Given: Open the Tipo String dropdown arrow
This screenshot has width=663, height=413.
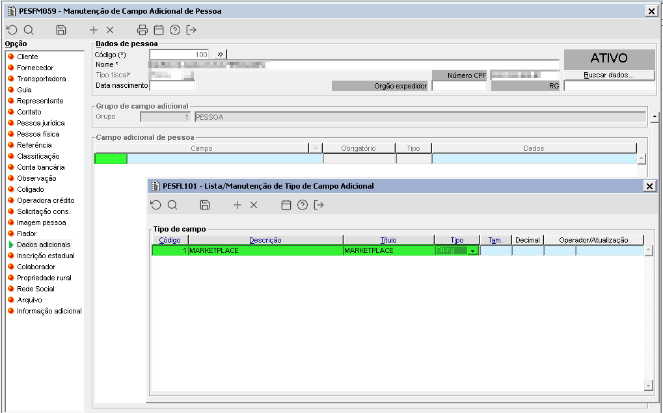Looking at the screenshot, I should (473, 250).
